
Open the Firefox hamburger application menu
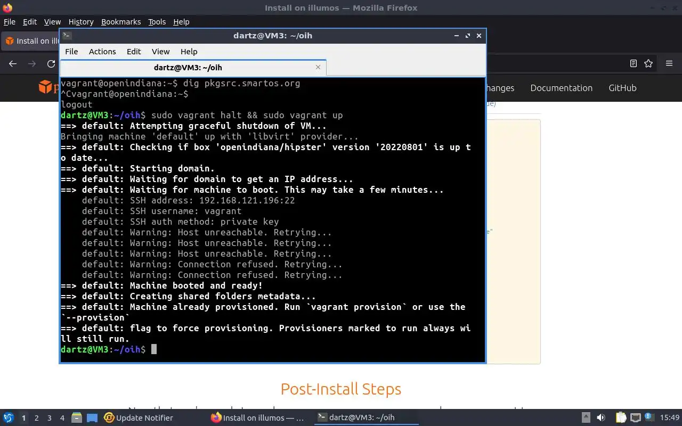pos(669,63)
